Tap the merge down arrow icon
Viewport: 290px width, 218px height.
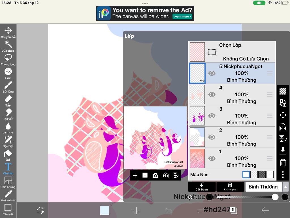[x=283, y=151]
